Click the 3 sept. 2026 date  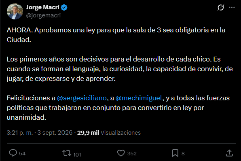click(55, 133)
